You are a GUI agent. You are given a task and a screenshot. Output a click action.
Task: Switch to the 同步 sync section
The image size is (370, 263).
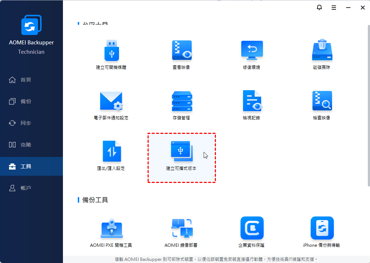pos(31,123)
